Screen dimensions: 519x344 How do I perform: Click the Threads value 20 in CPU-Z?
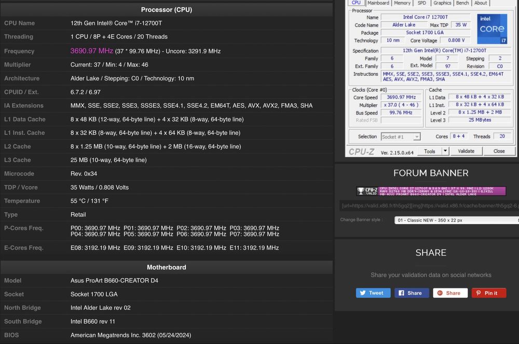(x=502, y=136)
